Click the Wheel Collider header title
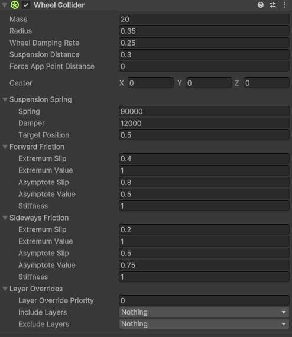 coord(59,5)
